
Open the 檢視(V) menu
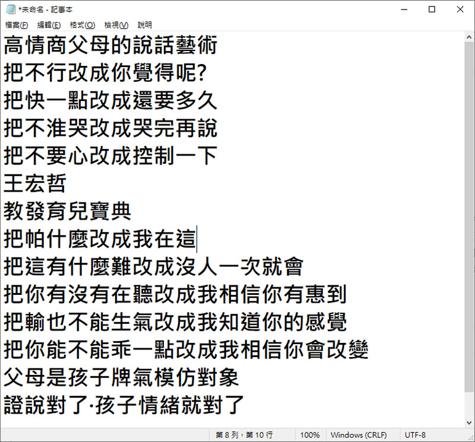point(116,25)
